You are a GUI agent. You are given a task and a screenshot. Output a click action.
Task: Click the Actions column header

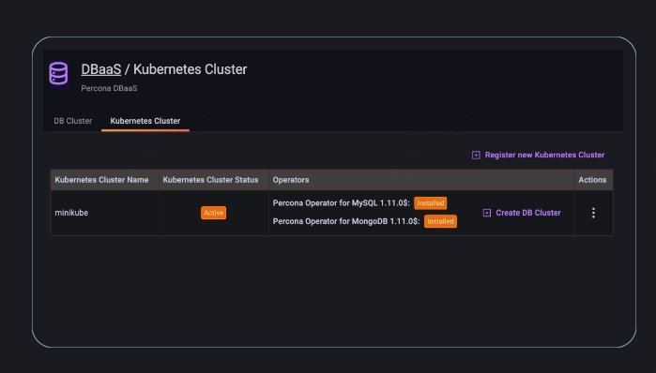[592, 180]
